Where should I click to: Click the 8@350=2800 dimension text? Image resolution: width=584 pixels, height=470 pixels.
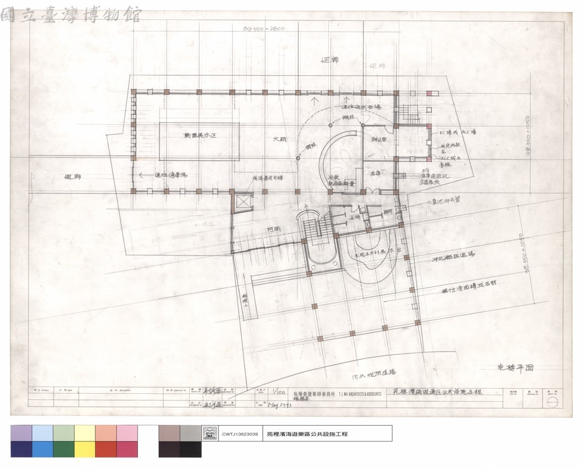(x=263, y=28)
